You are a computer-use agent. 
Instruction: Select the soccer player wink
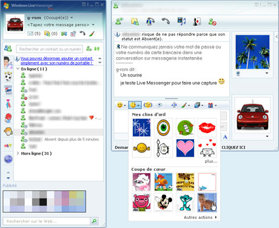click(x=163, y=182)
